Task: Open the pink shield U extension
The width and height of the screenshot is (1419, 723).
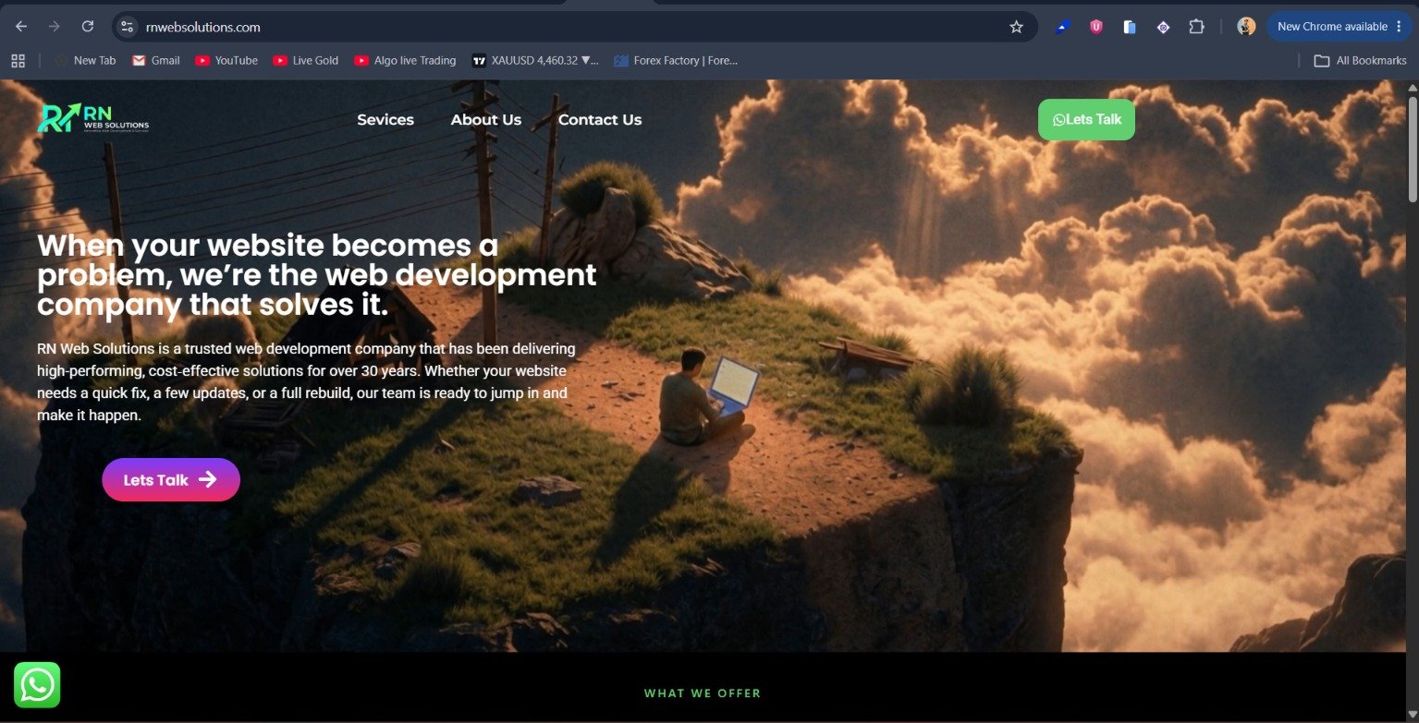Action: (x=1096, y=27)
